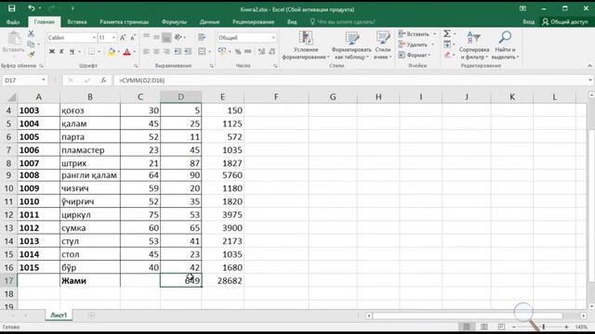
Task: Click the formula bar with =СУММ(D2:D16)
Action: [x=351, y=81]
